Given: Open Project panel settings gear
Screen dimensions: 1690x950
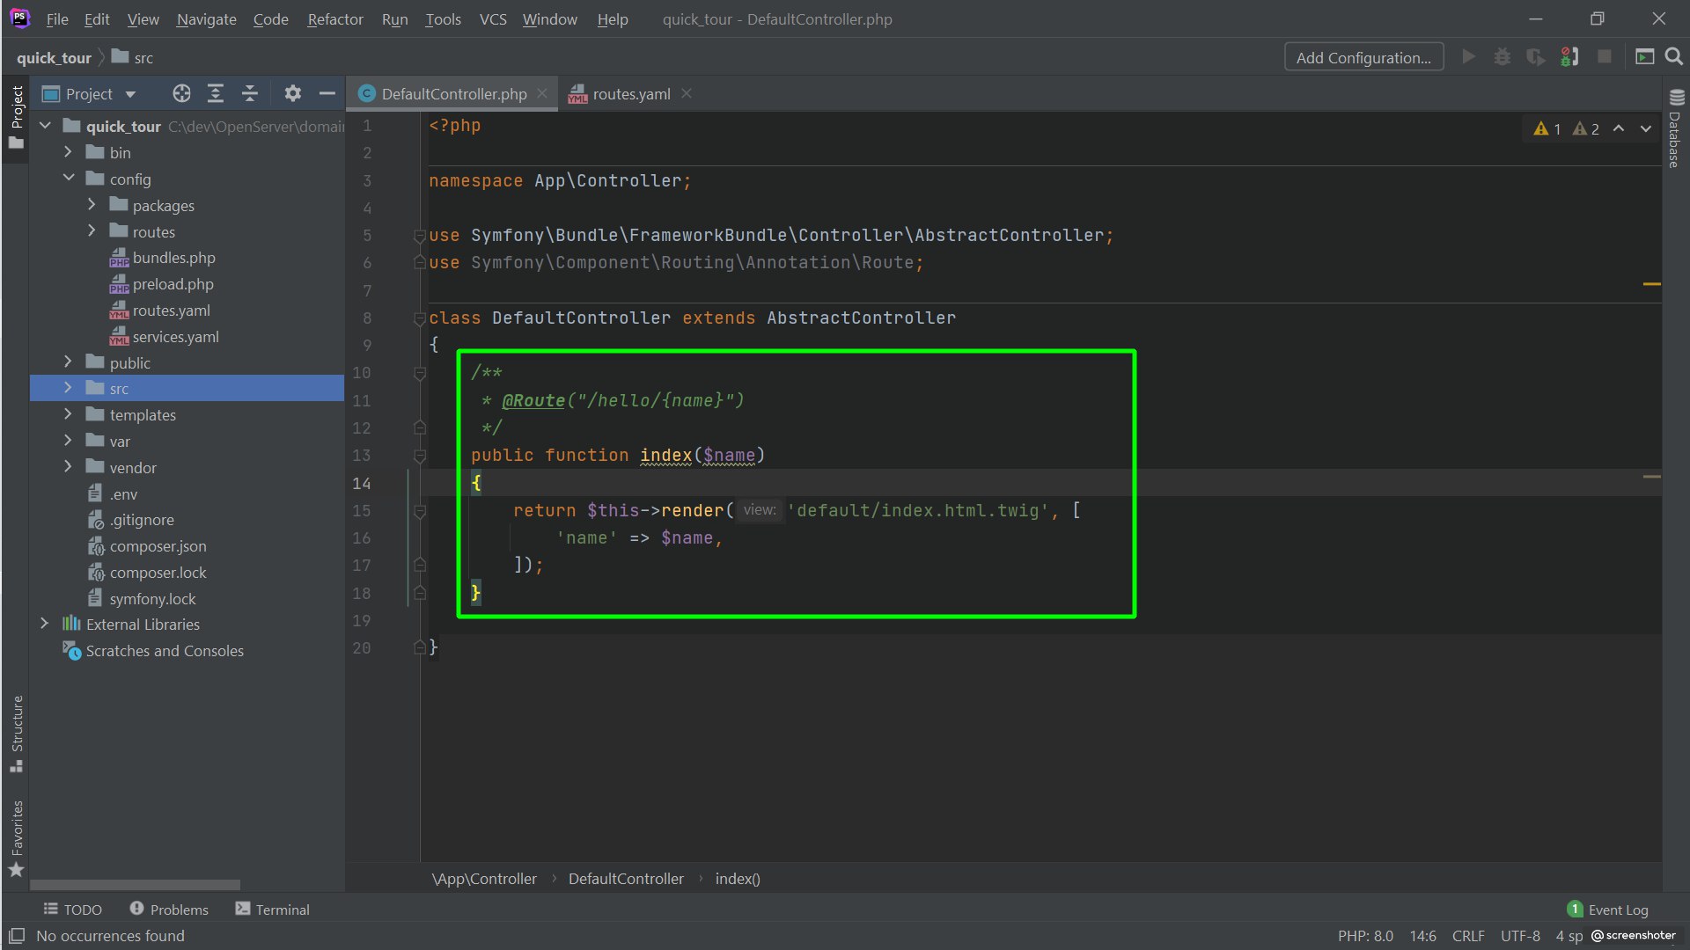Looking at the screenshot, I should 292,93.
